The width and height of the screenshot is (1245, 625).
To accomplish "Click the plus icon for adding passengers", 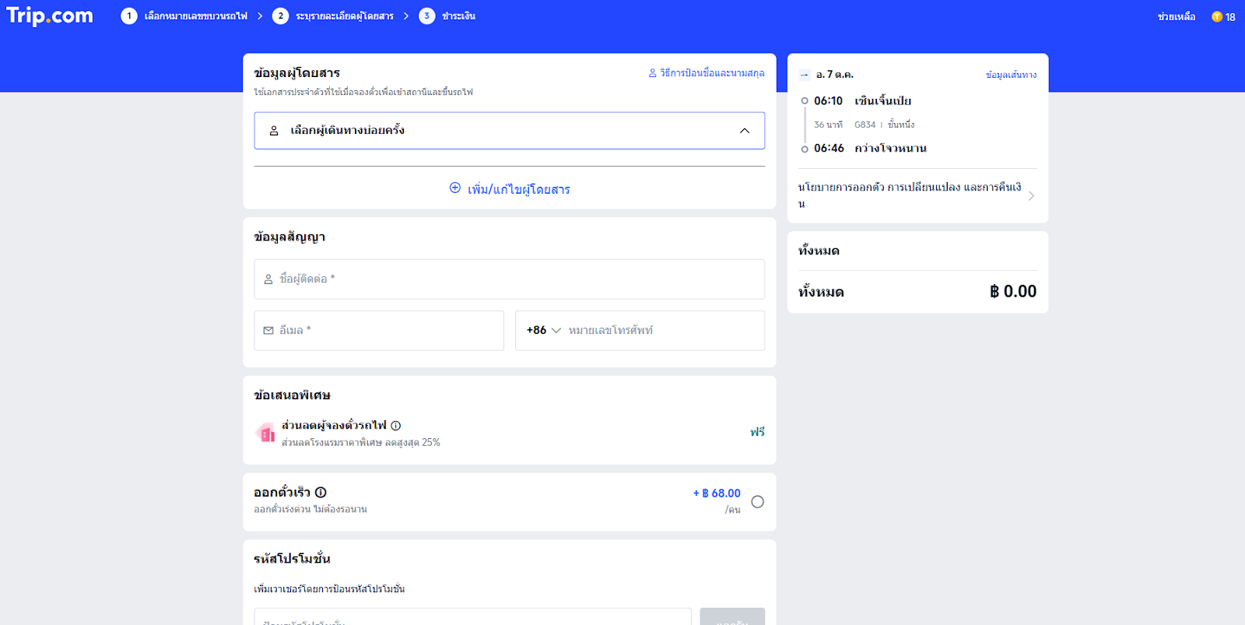I will (455, 188).
